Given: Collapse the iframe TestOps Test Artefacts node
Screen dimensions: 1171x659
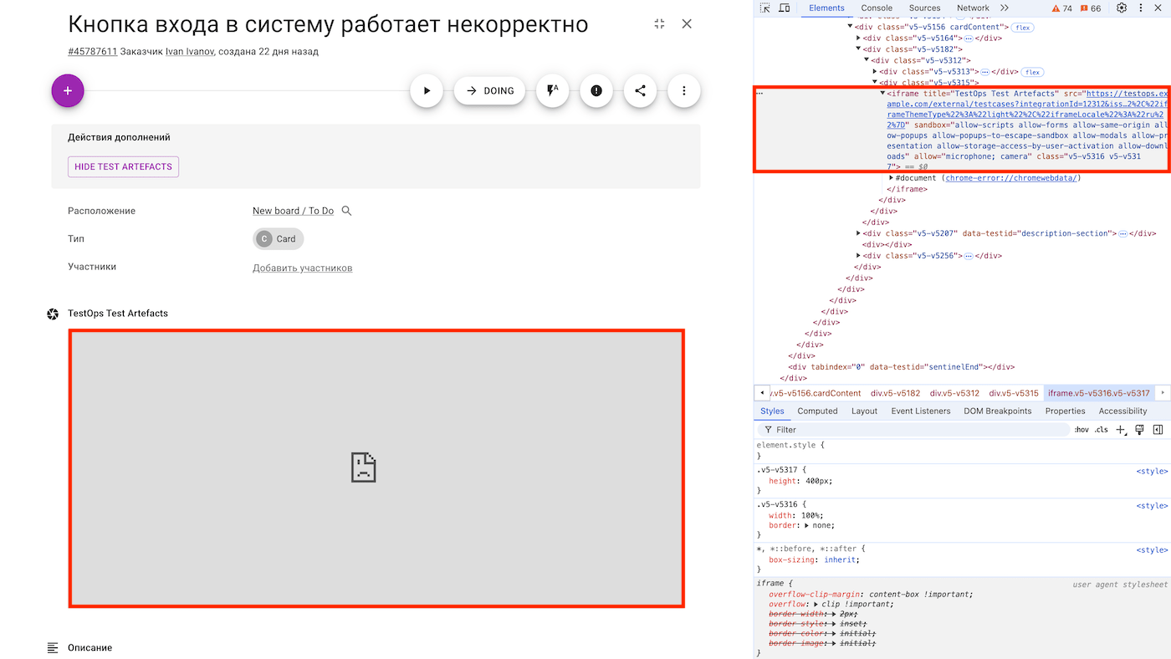Looking at the screenshot, I should pos(882,94).
